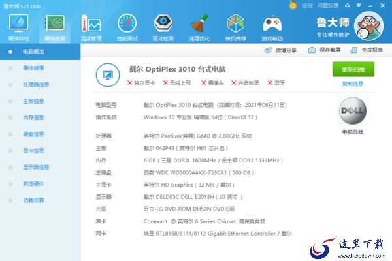Select 电脑概览 sidebar item
Screen dimensions: 392x261
click(41, 52)
